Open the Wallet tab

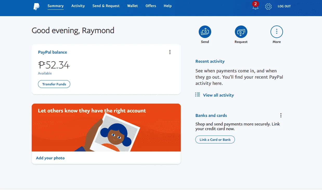[x=133, y=6]
